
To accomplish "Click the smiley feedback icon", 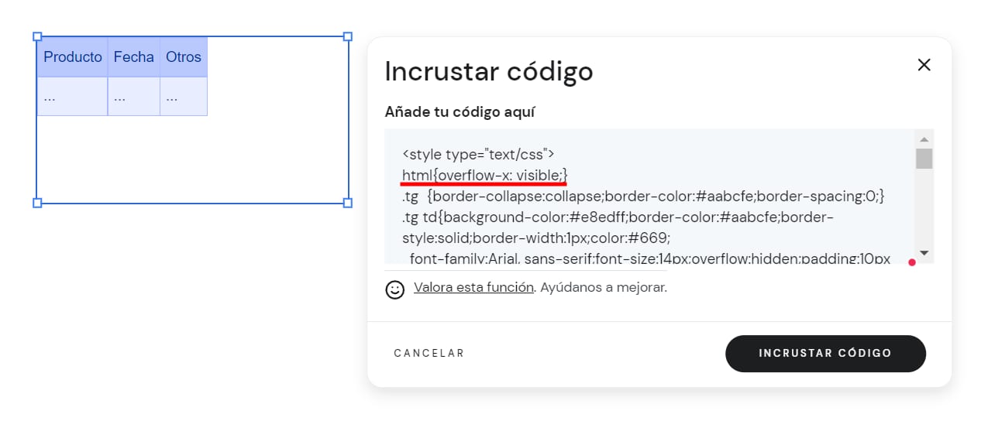I will click(395, 289).
